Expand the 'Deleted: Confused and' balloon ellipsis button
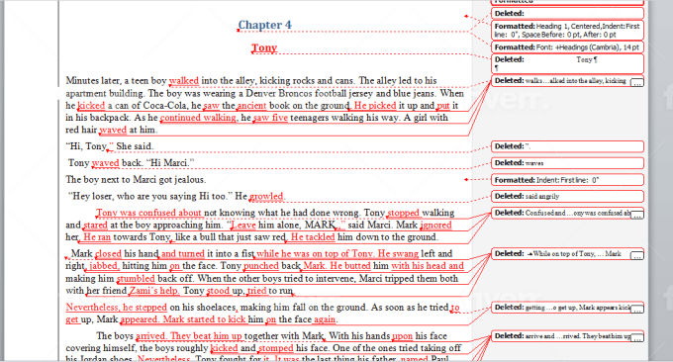Screen dimensions: 673x362 [637, 215]
